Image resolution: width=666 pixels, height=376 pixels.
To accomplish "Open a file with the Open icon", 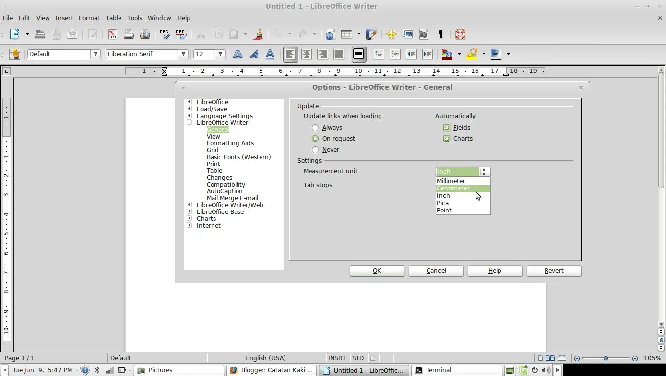I will coord(40,34).
